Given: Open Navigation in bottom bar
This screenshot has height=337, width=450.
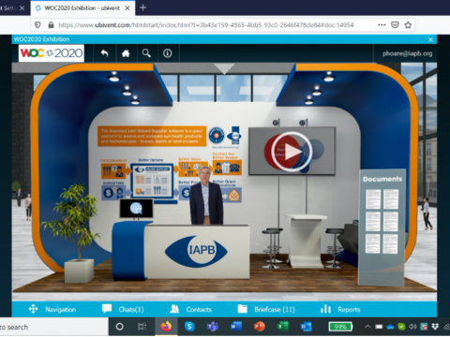Looking at the screenshot, I should coord(52,309).
